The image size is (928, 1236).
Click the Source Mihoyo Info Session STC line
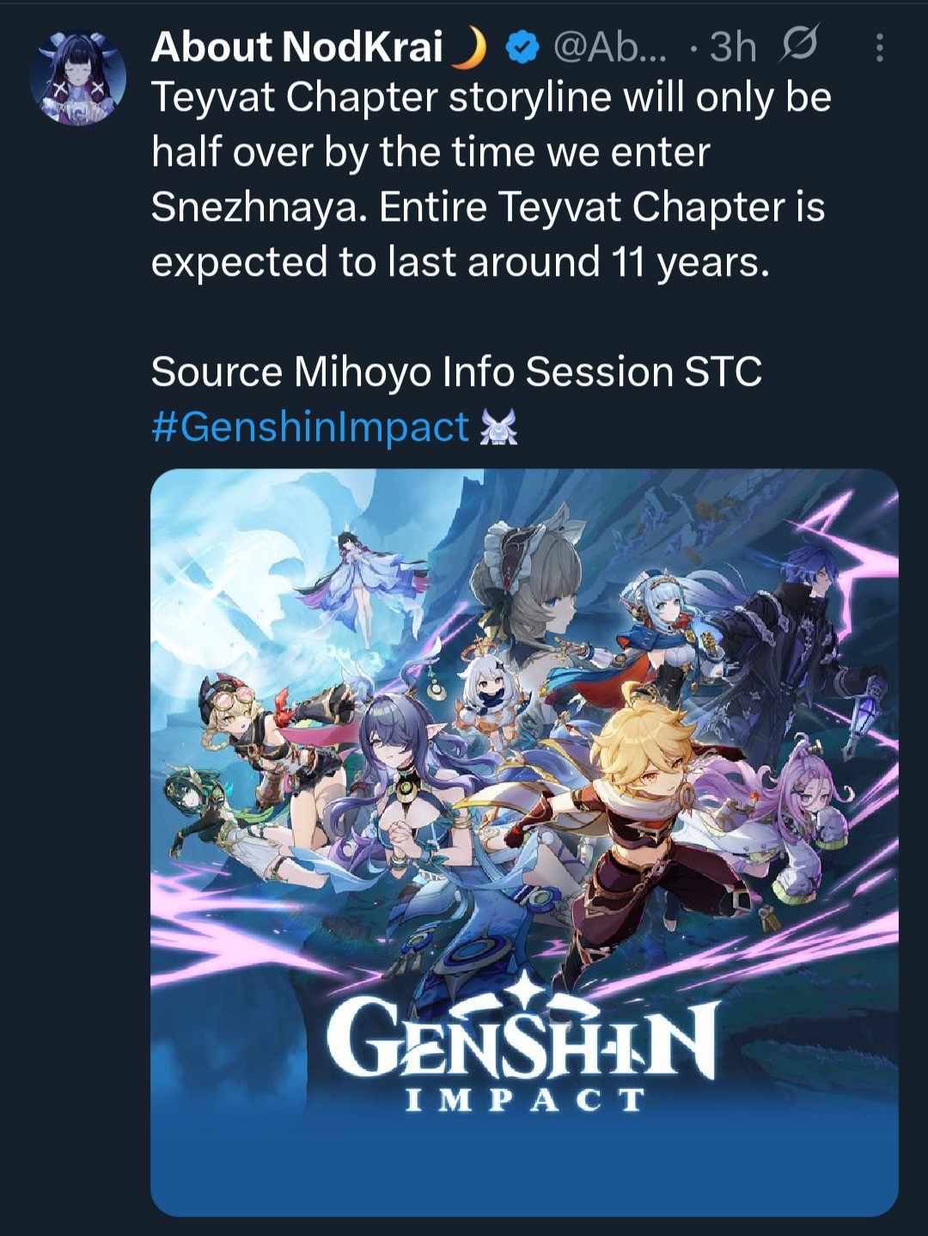tap(456, 372)
